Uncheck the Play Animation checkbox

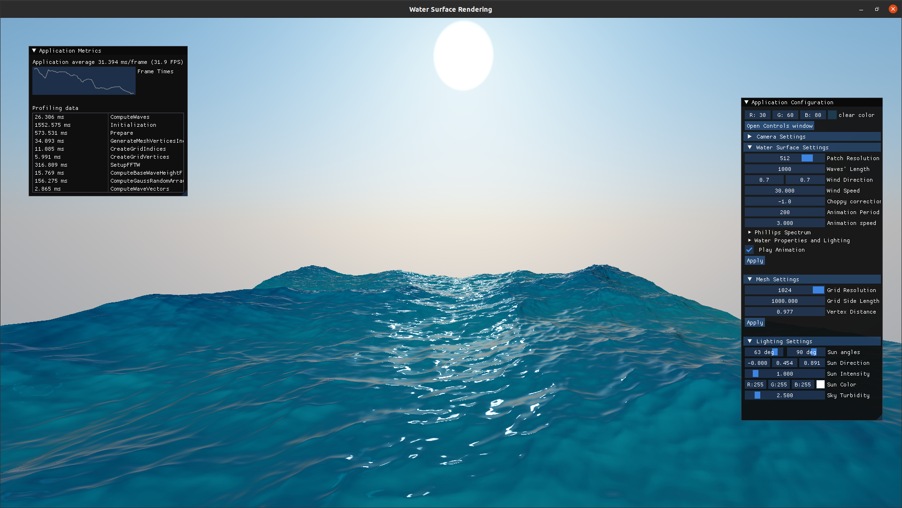coord(749,250)
